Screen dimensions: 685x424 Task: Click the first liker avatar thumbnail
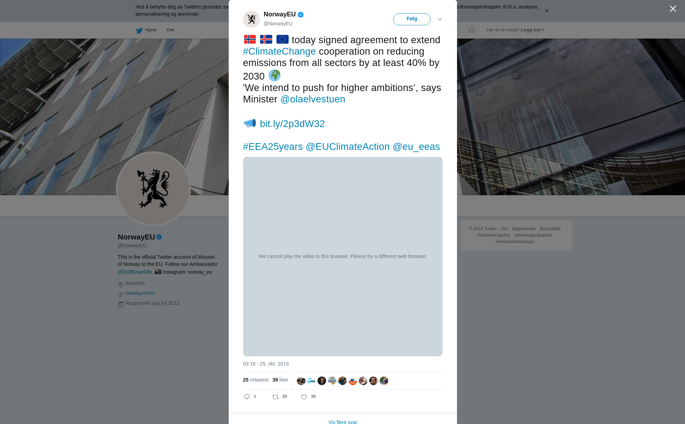pos(301,381)
